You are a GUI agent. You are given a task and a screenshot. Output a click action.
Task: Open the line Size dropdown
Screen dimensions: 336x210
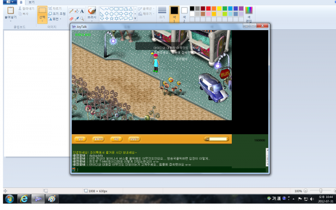coord(162,17)
